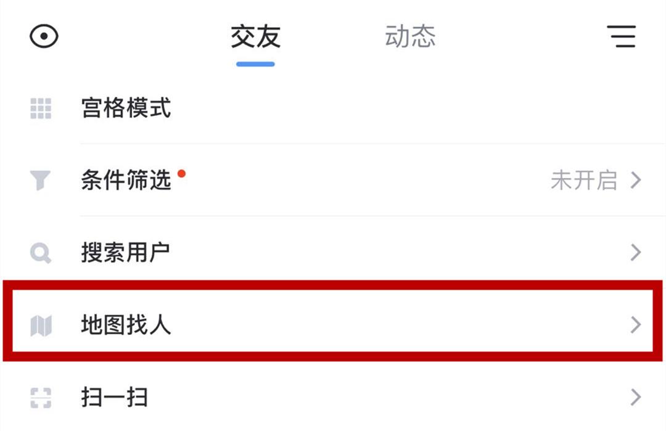Viewport: 666px width, 431px height.
Task: Click the magnifier search icon
Action: (x=41, y=253)
